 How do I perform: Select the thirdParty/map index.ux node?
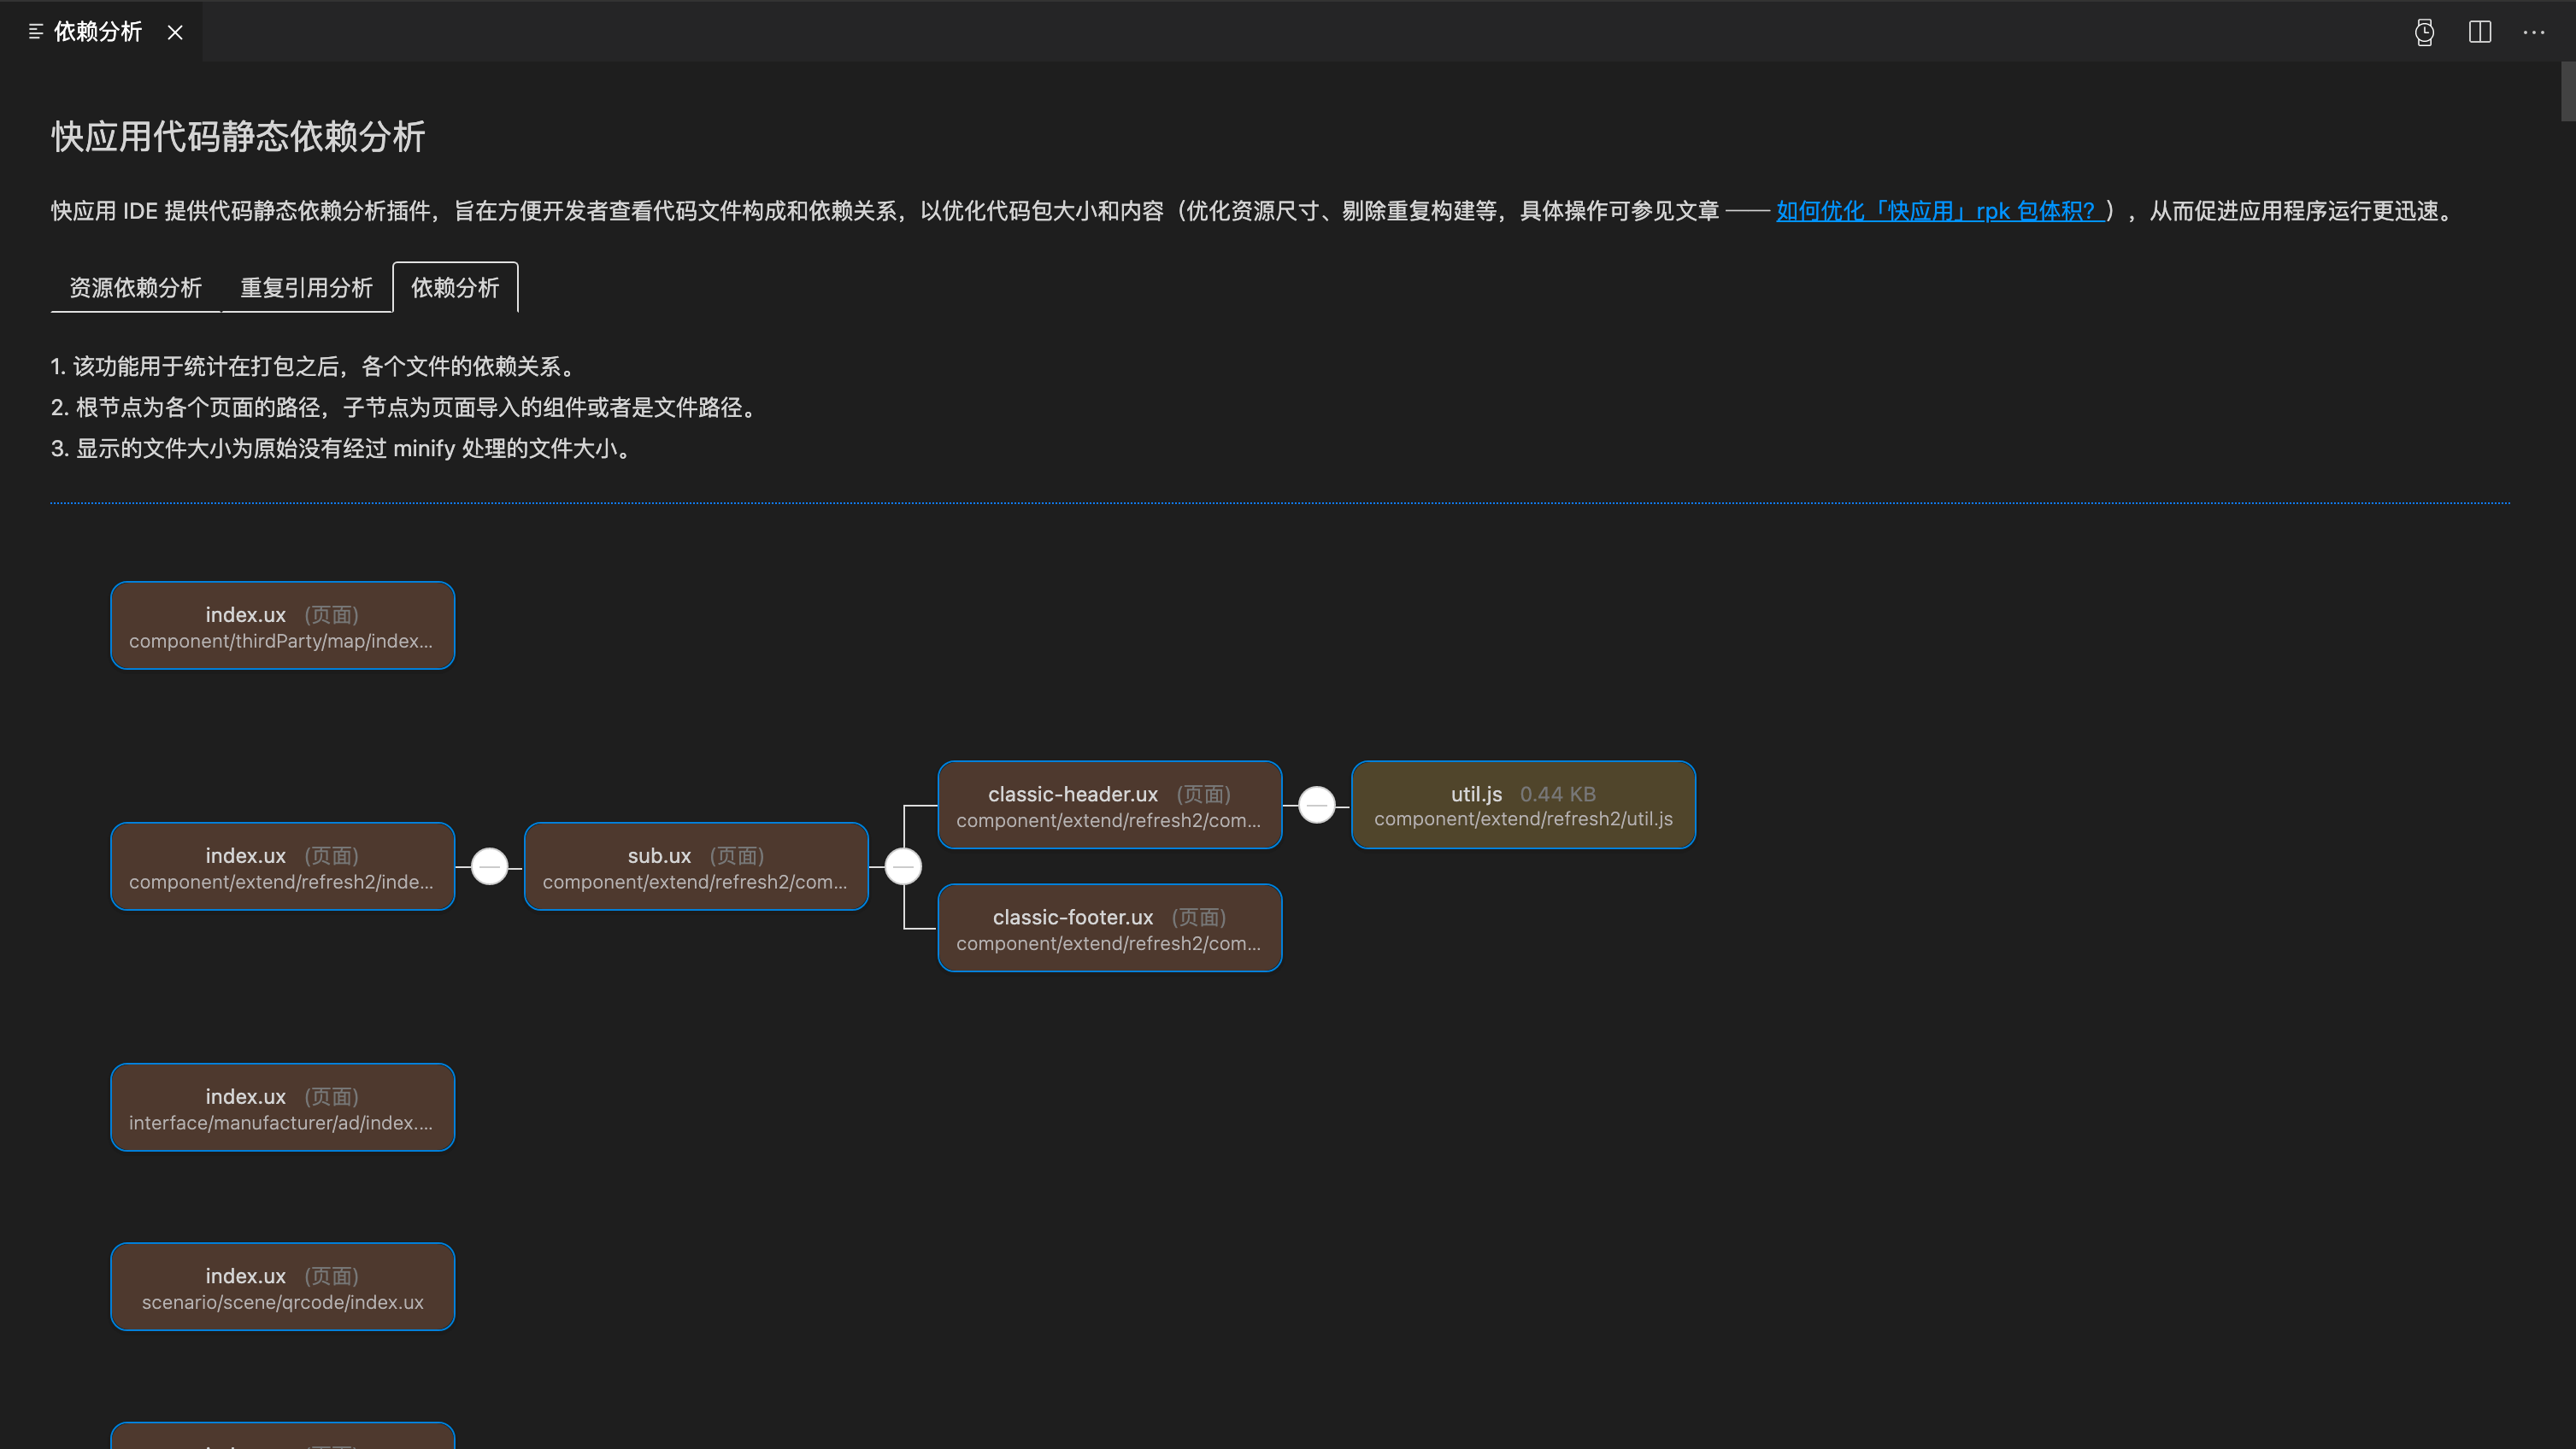point(282,625)
